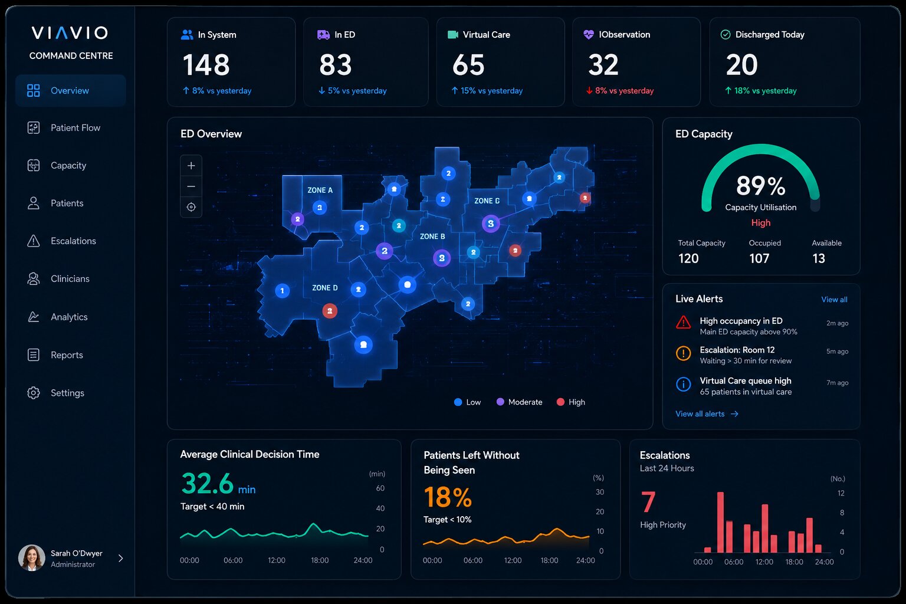Recenter the ED Overview map with the target icon
Screen dimensions: 906x604
tap(191, 207)
